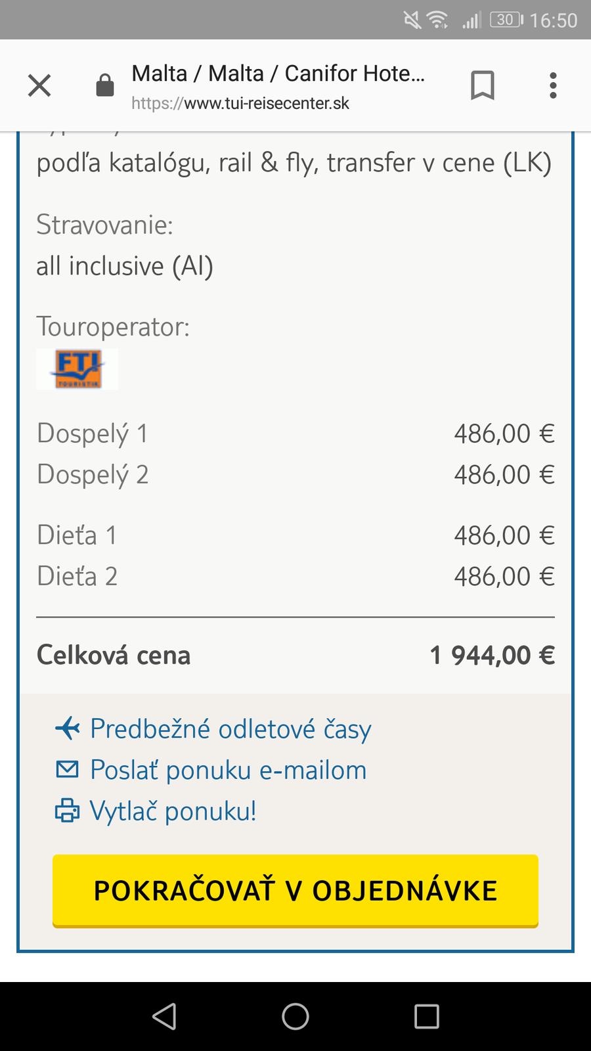Screen dimensions: 591x1051
Task: Open Android recent apps square button
Action: (x=427, y=1016)
